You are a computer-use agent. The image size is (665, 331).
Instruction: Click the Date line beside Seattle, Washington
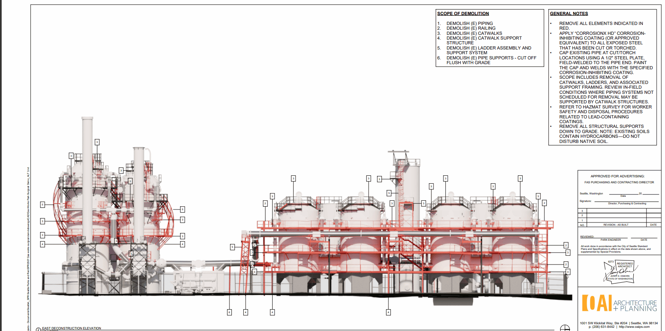[623, 194]
